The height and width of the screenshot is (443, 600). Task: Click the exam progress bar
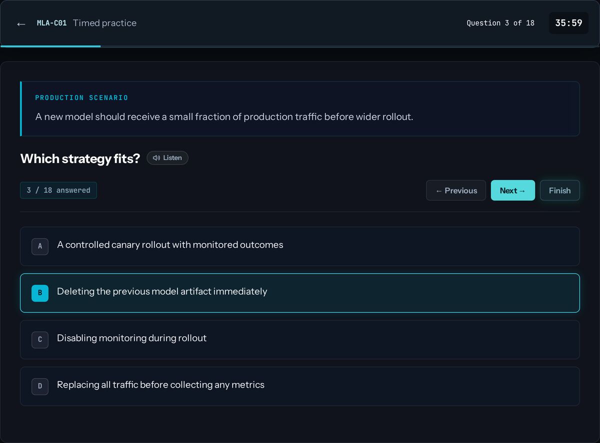300,46
